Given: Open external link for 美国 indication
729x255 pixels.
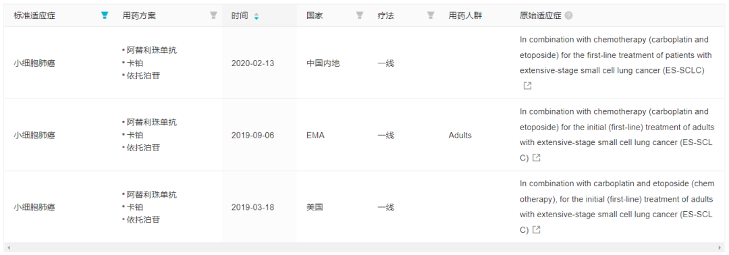Looking at the screenshot, I should (x=537, y=229).
